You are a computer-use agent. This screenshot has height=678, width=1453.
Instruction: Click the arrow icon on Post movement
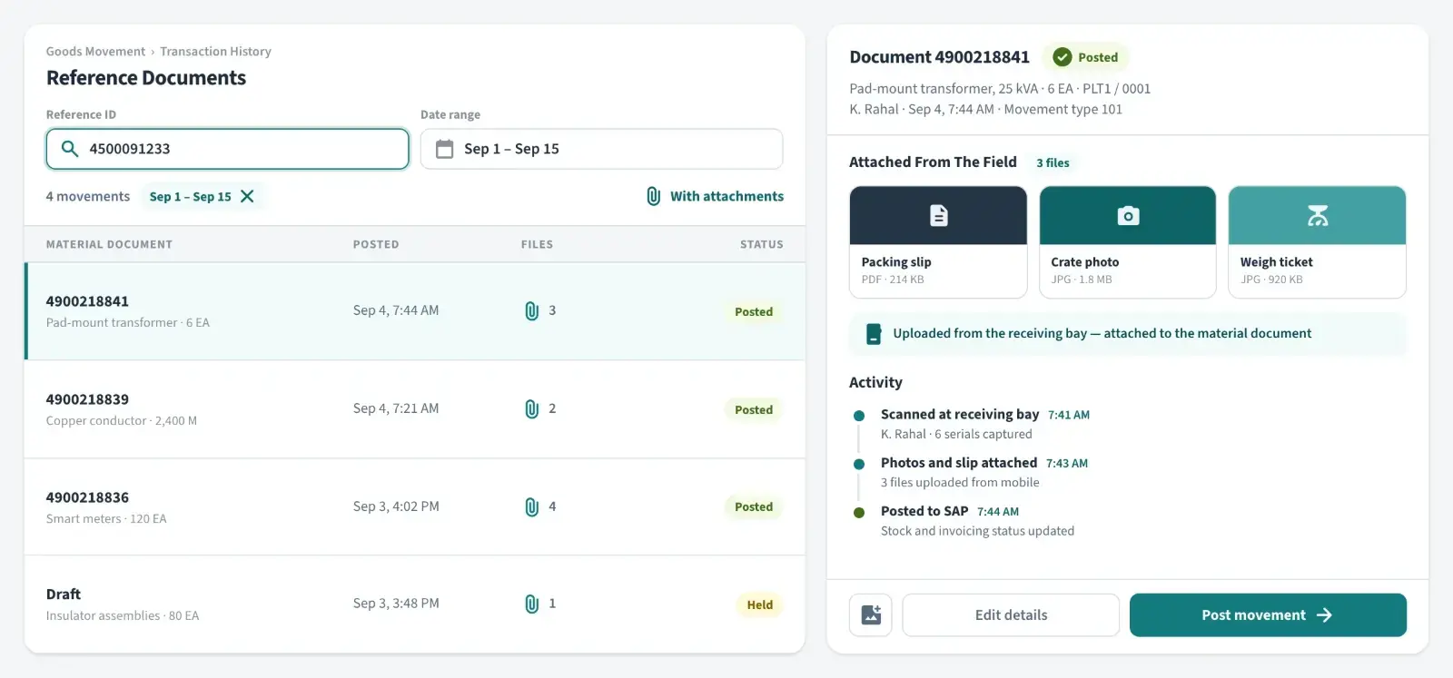coord(1325,615)
